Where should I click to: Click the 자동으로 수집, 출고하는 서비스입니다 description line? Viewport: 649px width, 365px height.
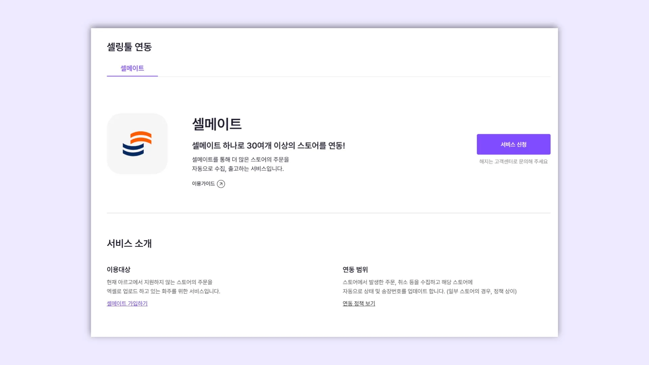(238, 169)
